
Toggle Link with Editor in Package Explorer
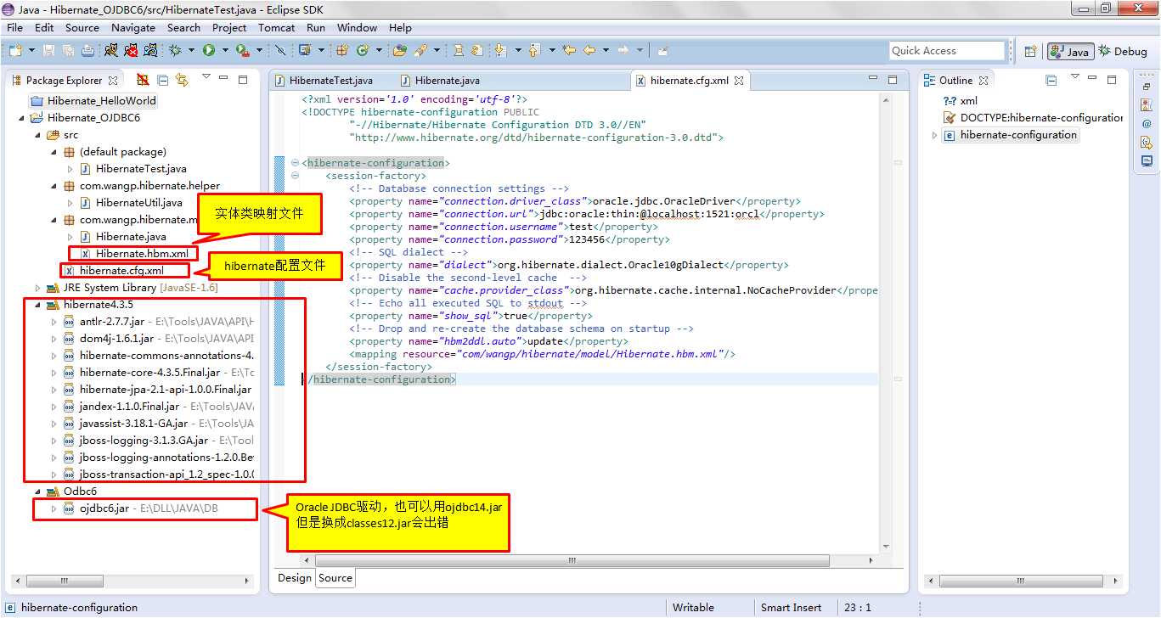pyautogui.click(x=181, y=80)
